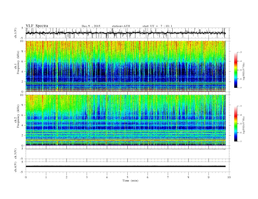Click the "9" time axis tick label

coord(208,177)
